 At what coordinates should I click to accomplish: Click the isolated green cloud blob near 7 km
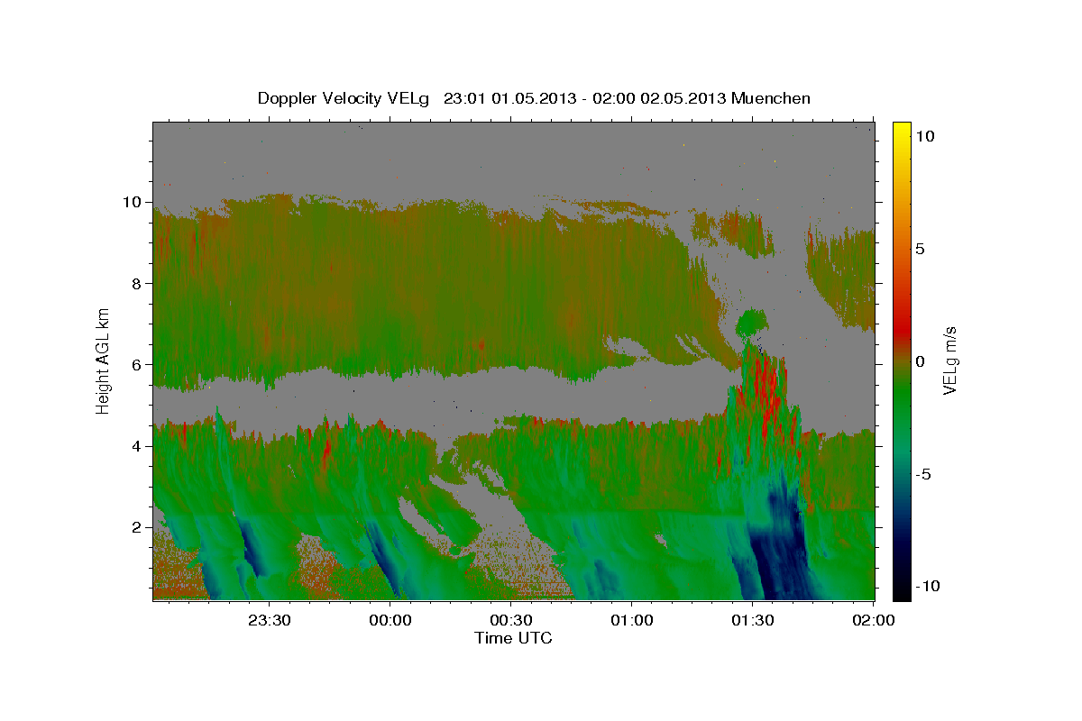click(x=752, y=322)
